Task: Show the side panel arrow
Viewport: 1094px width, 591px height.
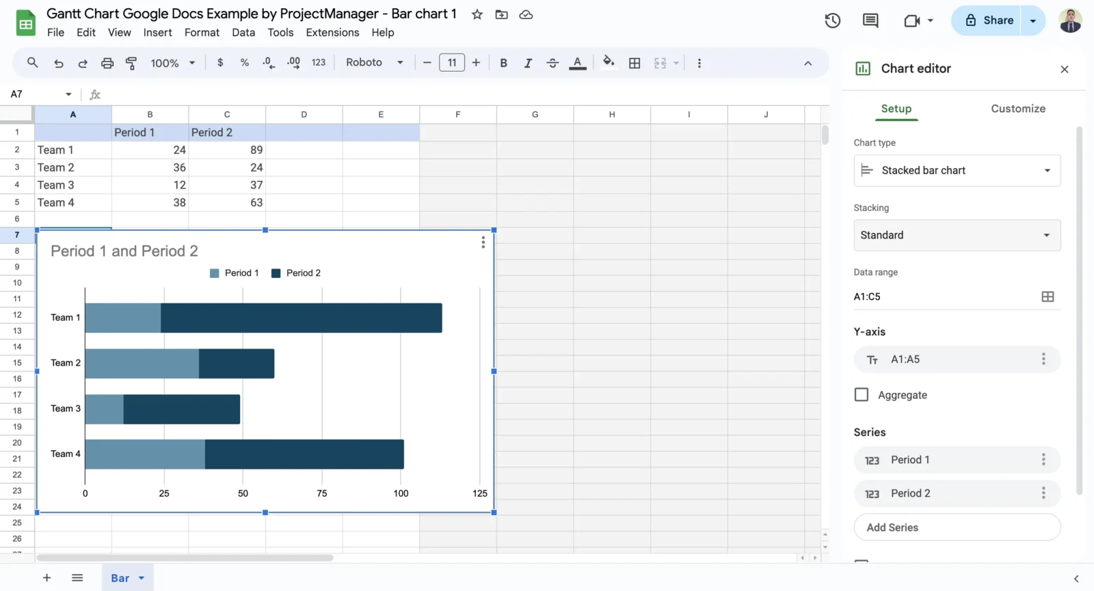Action: pos(1076,579)
